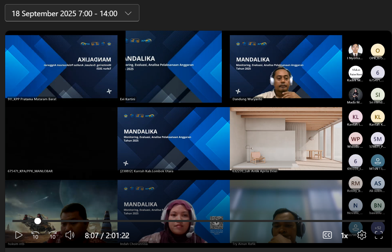Viewport: 392px width, 252px height.
Task: Click the seek bar playhead
Action: [x=38, y=221]
